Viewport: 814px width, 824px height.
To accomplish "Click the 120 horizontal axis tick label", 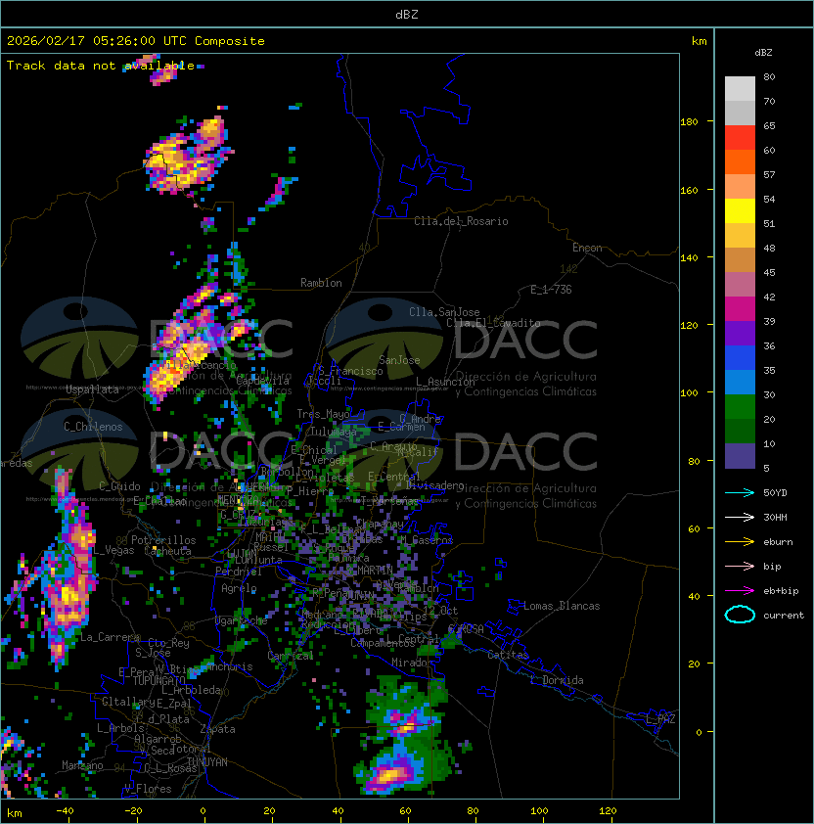I will pos(608,811).
